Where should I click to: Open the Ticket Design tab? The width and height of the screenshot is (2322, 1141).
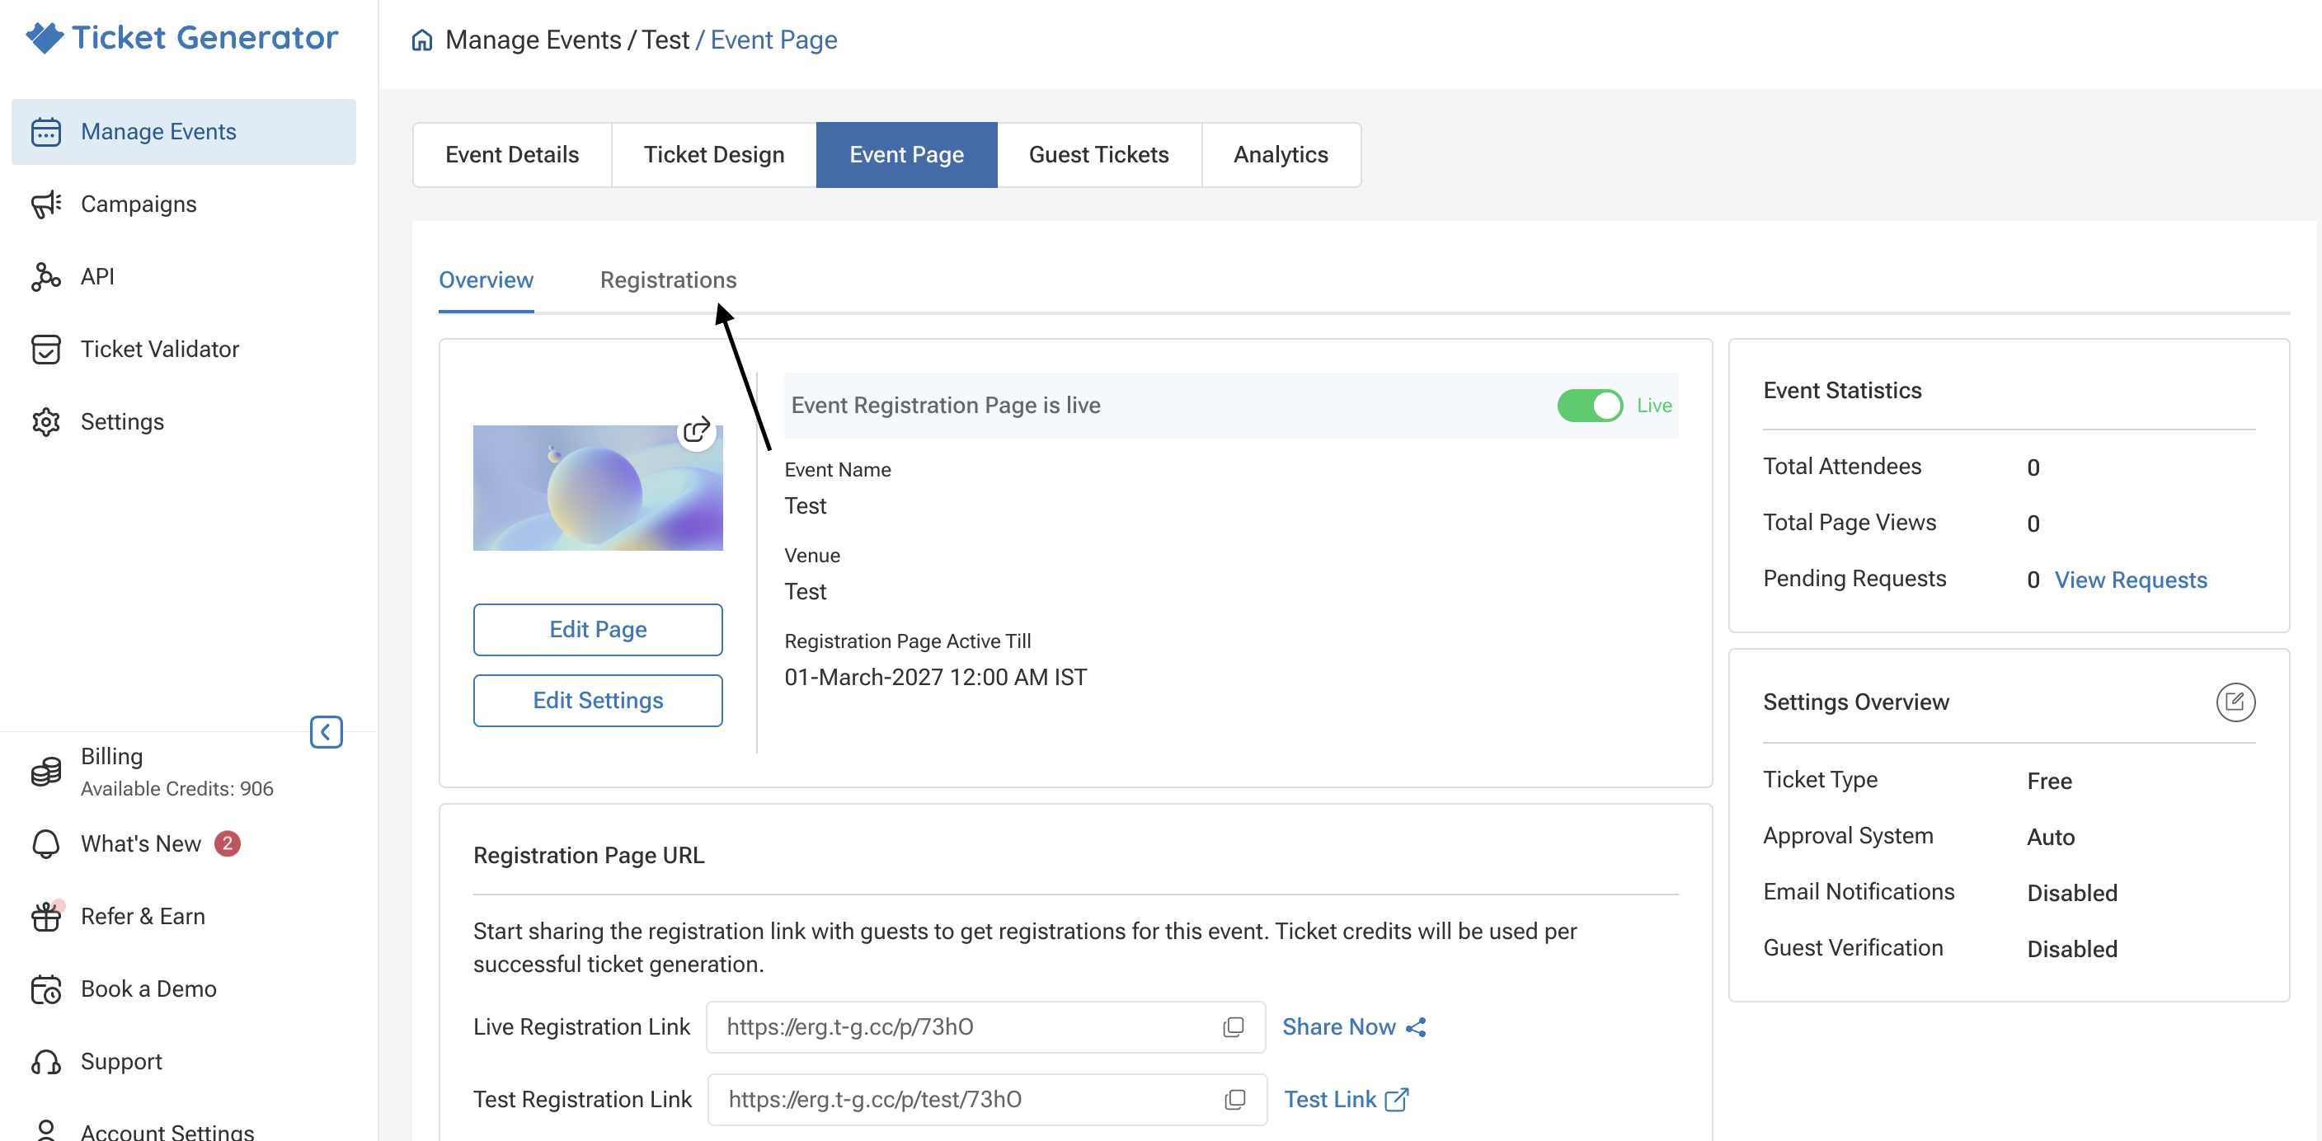click(714, 155)
